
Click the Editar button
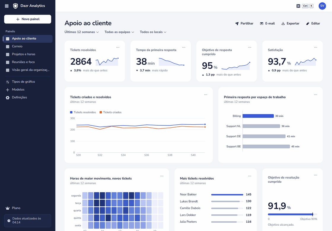(313, 23)
